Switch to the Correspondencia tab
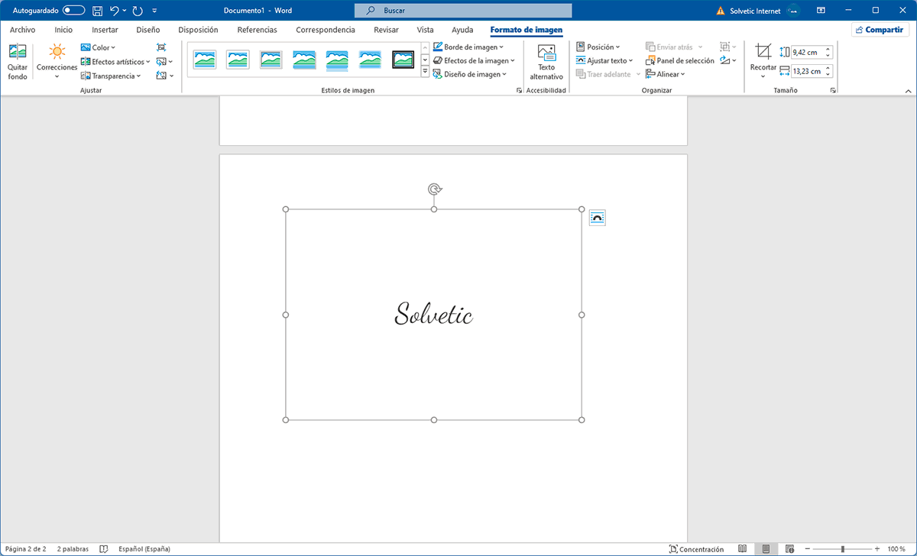 (326, 30)
